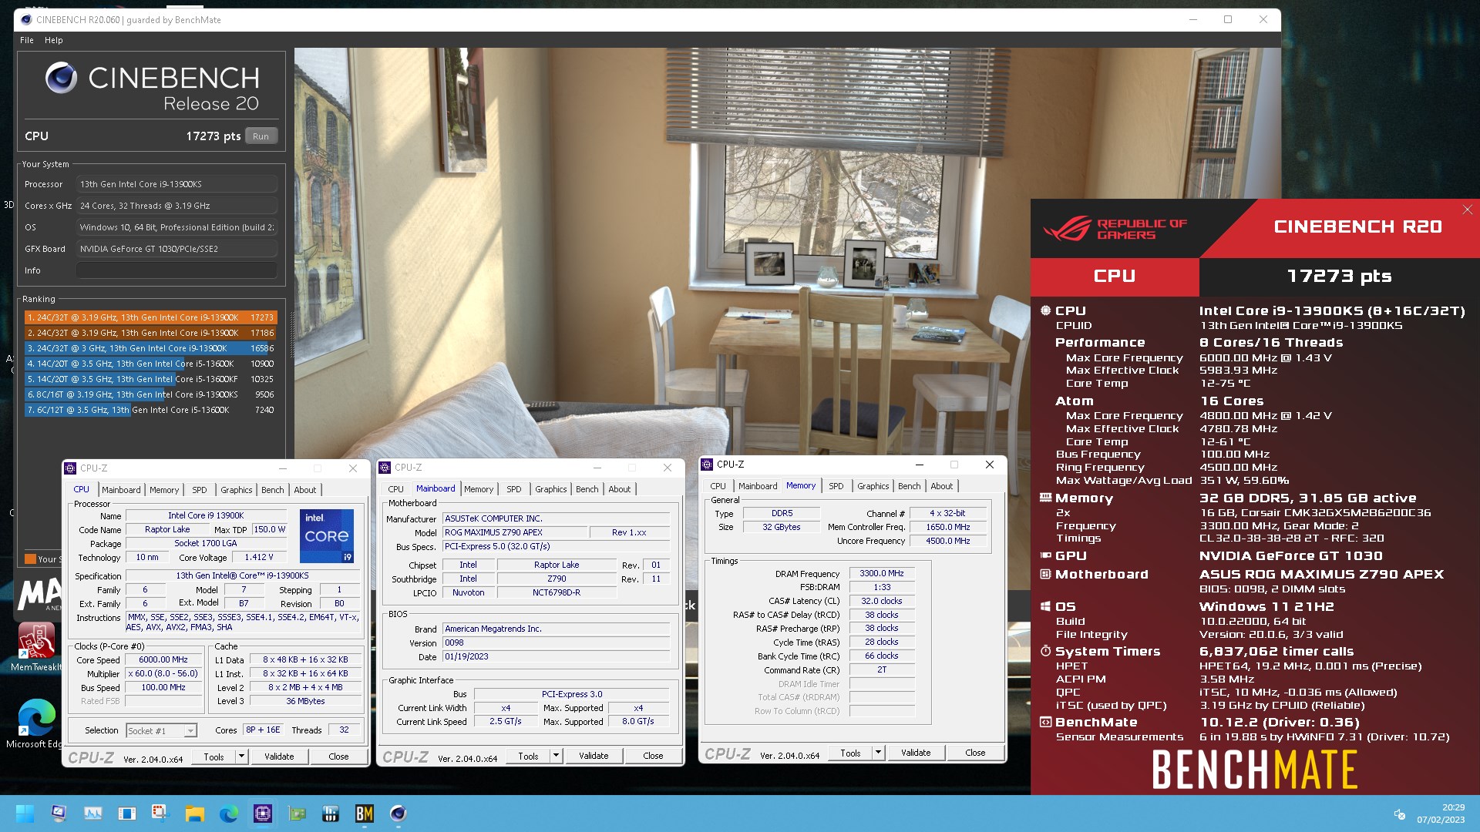1480x832 pixels.
Task: Switch to the CPU-Z taskbar icon
Action: (263, 814)
